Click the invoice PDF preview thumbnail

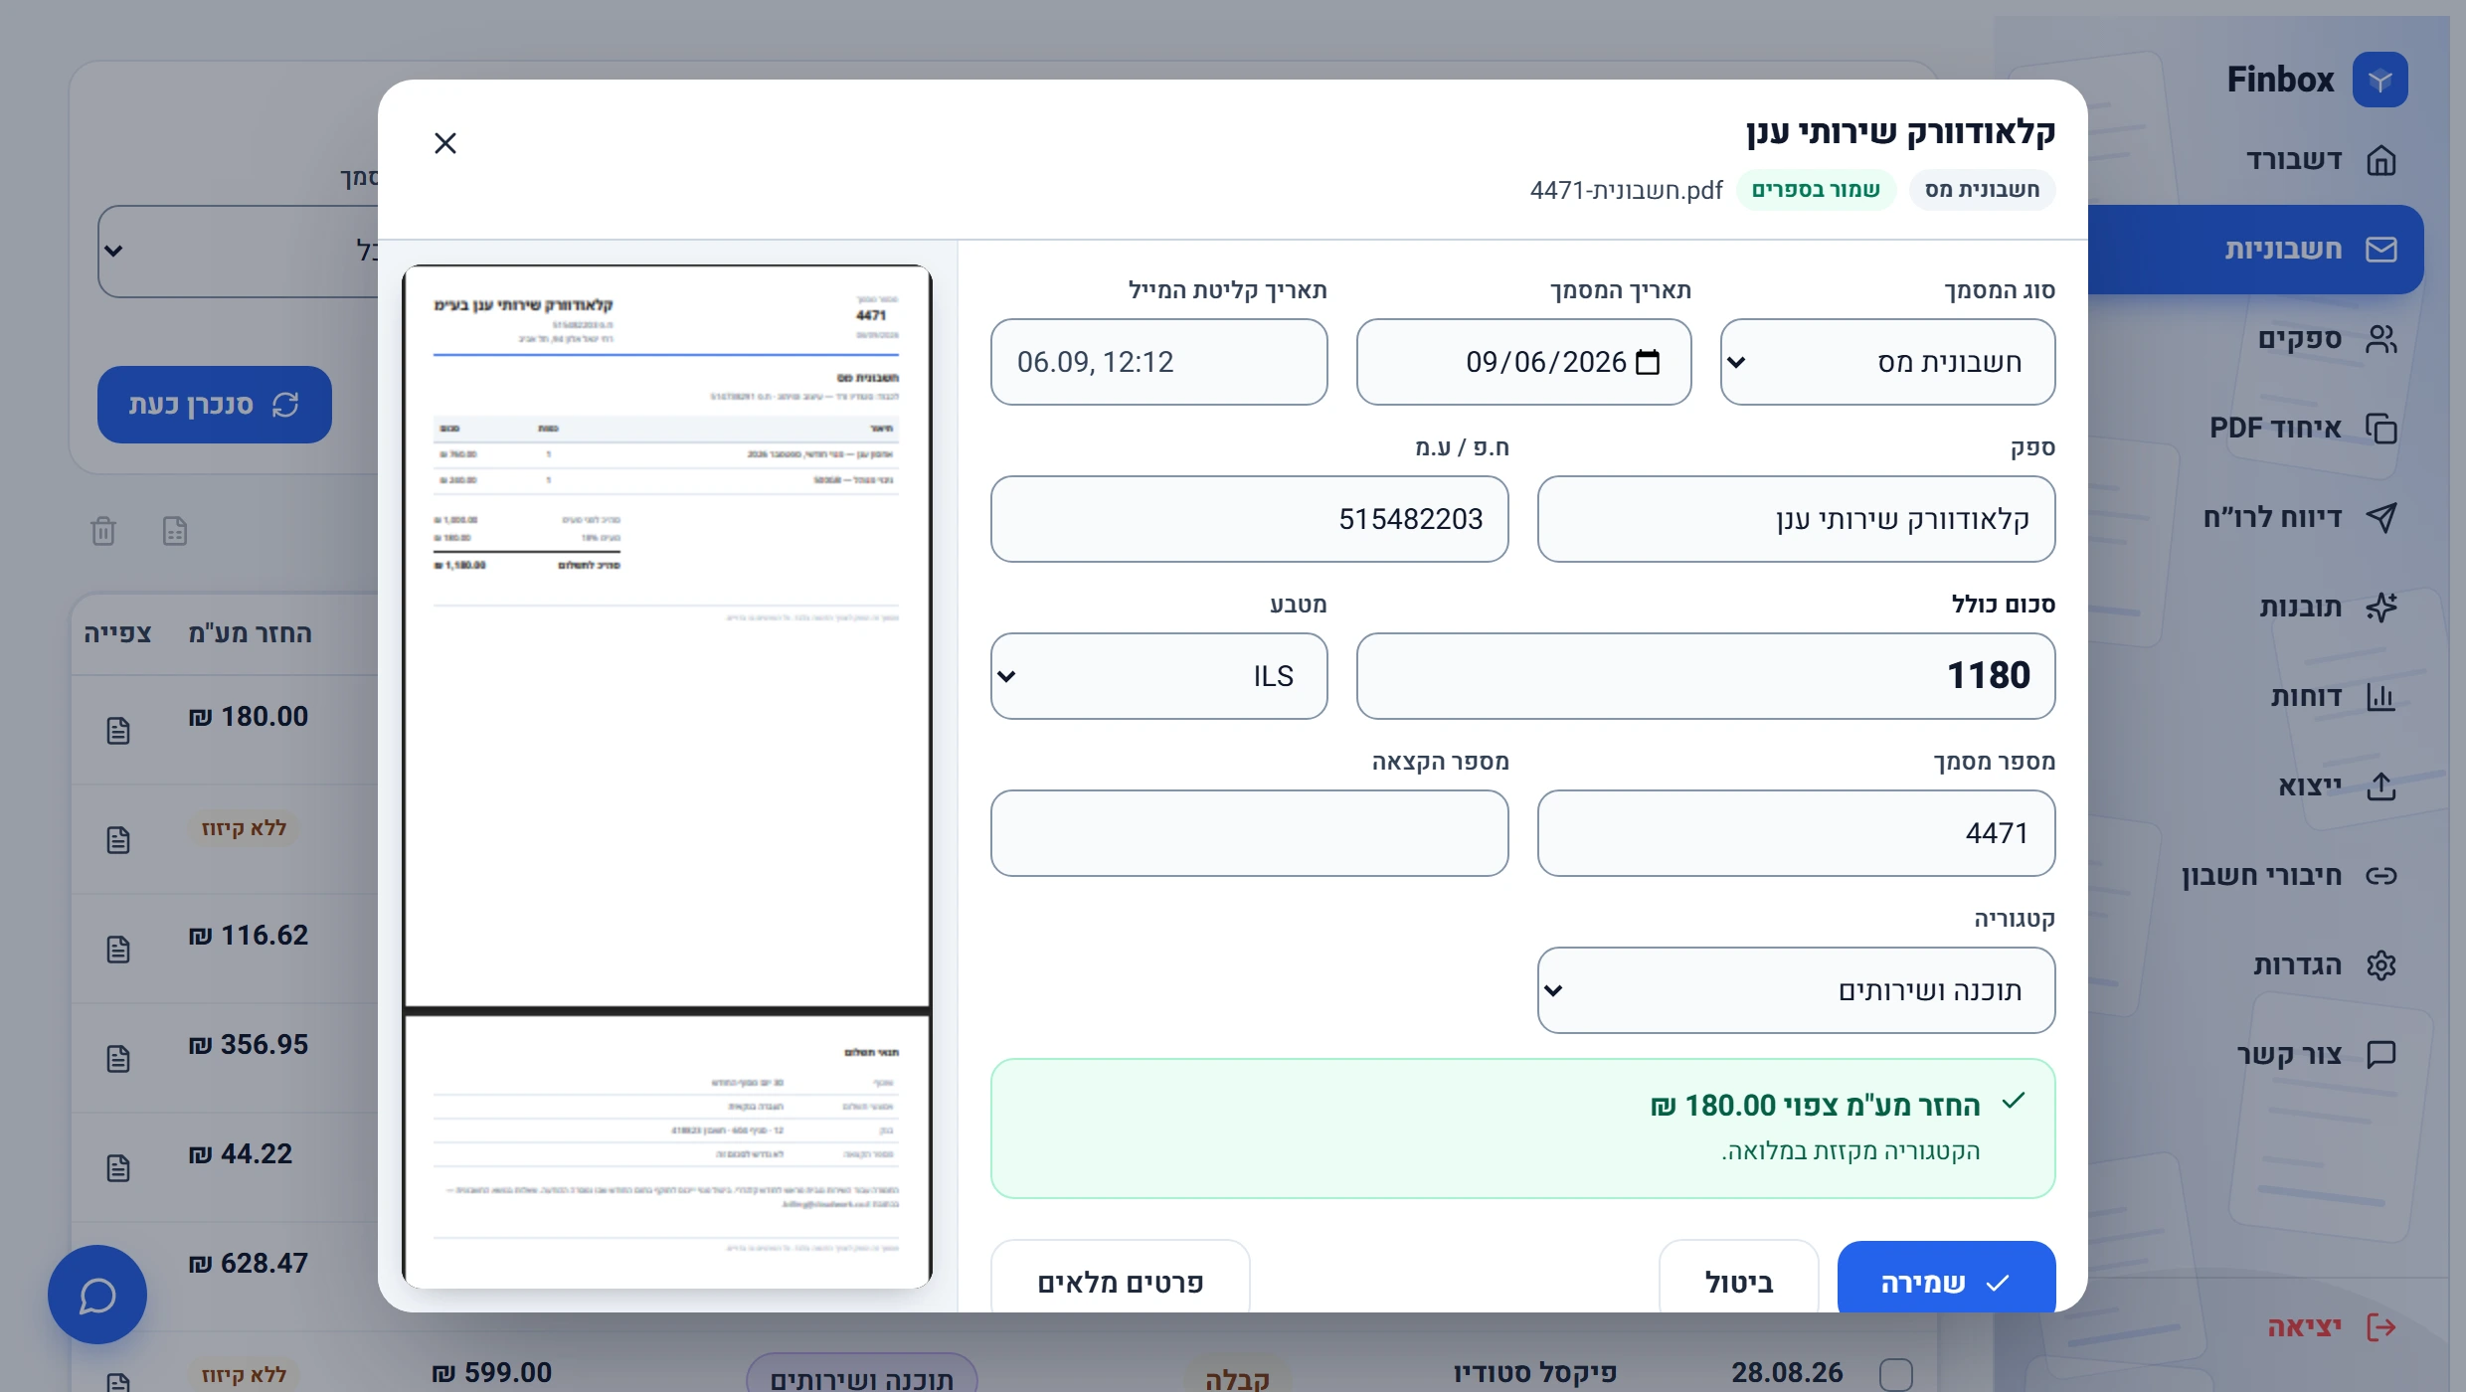tap(666, 776)
